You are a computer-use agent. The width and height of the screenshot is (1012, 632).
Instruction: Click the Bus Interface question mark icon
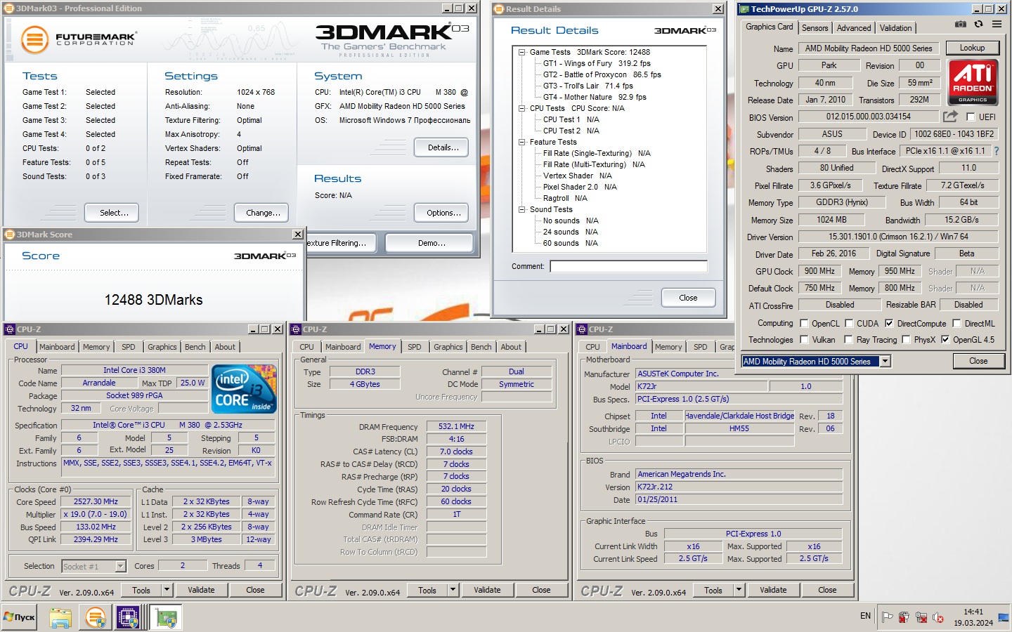pos(996,151)
